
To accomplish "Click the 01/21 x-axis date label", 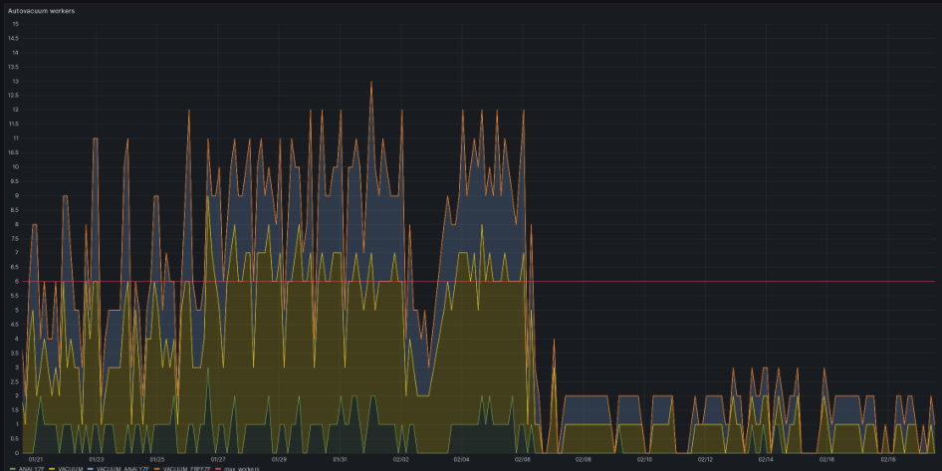I will pos(35,460).
